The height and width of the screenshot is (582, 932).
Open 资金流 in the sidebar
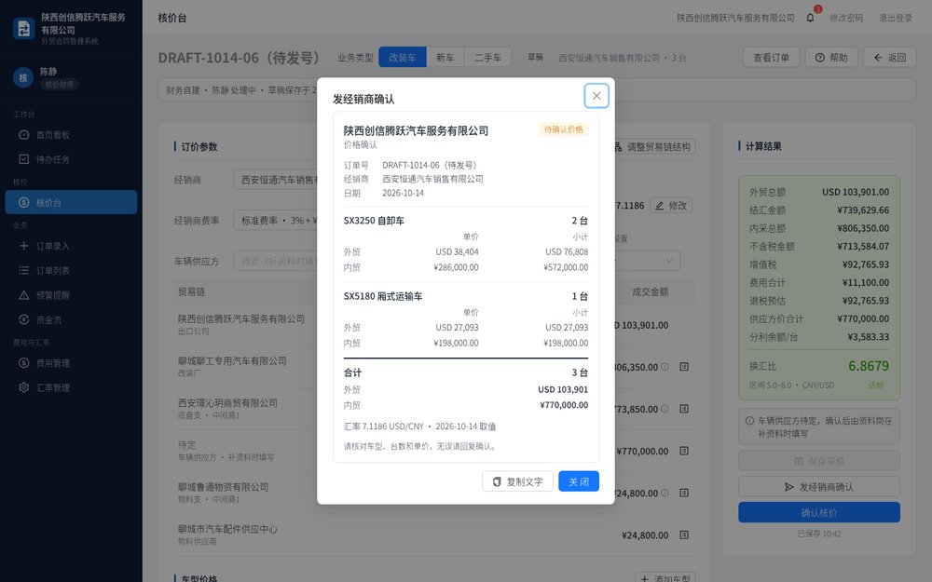pyautogui.click(x=72, y=319)
